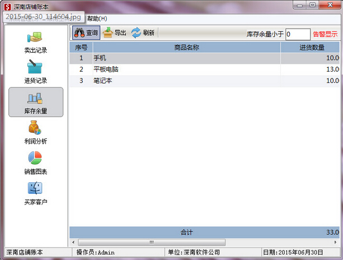Screen dimensions: 343x260
Task: Select the 平板电脑 row product name
Action: click(106, 69)
